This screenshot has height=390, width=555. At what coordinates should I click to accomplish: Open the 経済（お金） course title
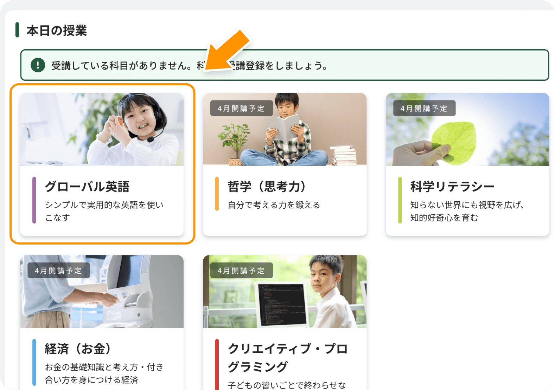point(78,349)
